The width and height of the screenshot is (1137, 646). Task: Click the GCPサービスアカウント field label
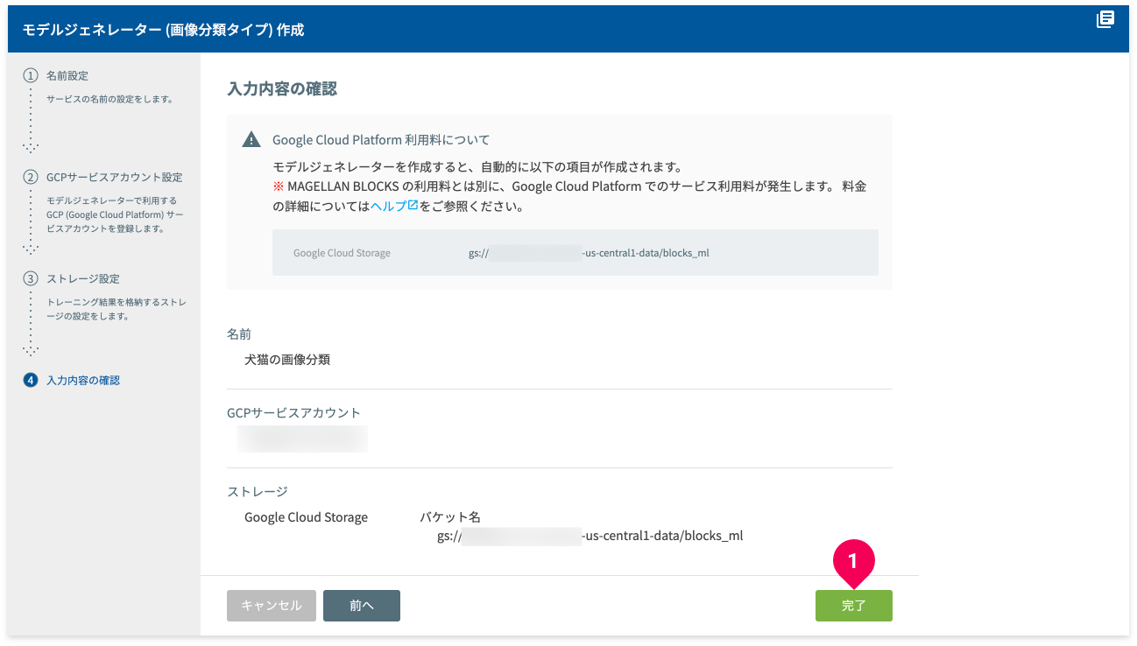pos(293,413)
